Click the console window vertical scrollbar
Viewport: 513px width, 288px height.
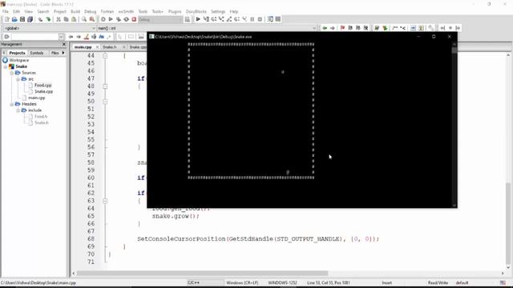[x=454, y=125]
